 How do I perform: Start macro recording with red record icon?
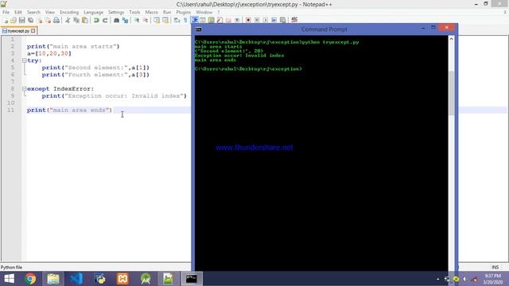point(248,20)
